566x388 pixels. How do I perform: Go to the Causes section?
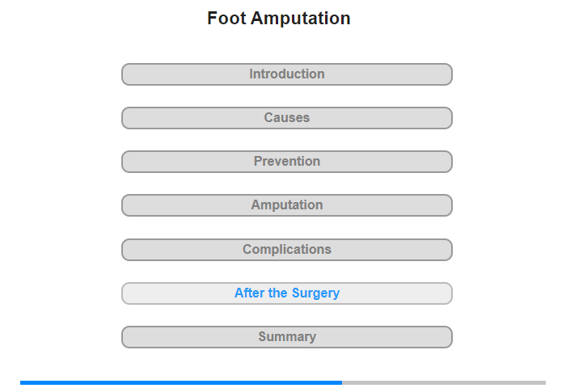point(286,118)
